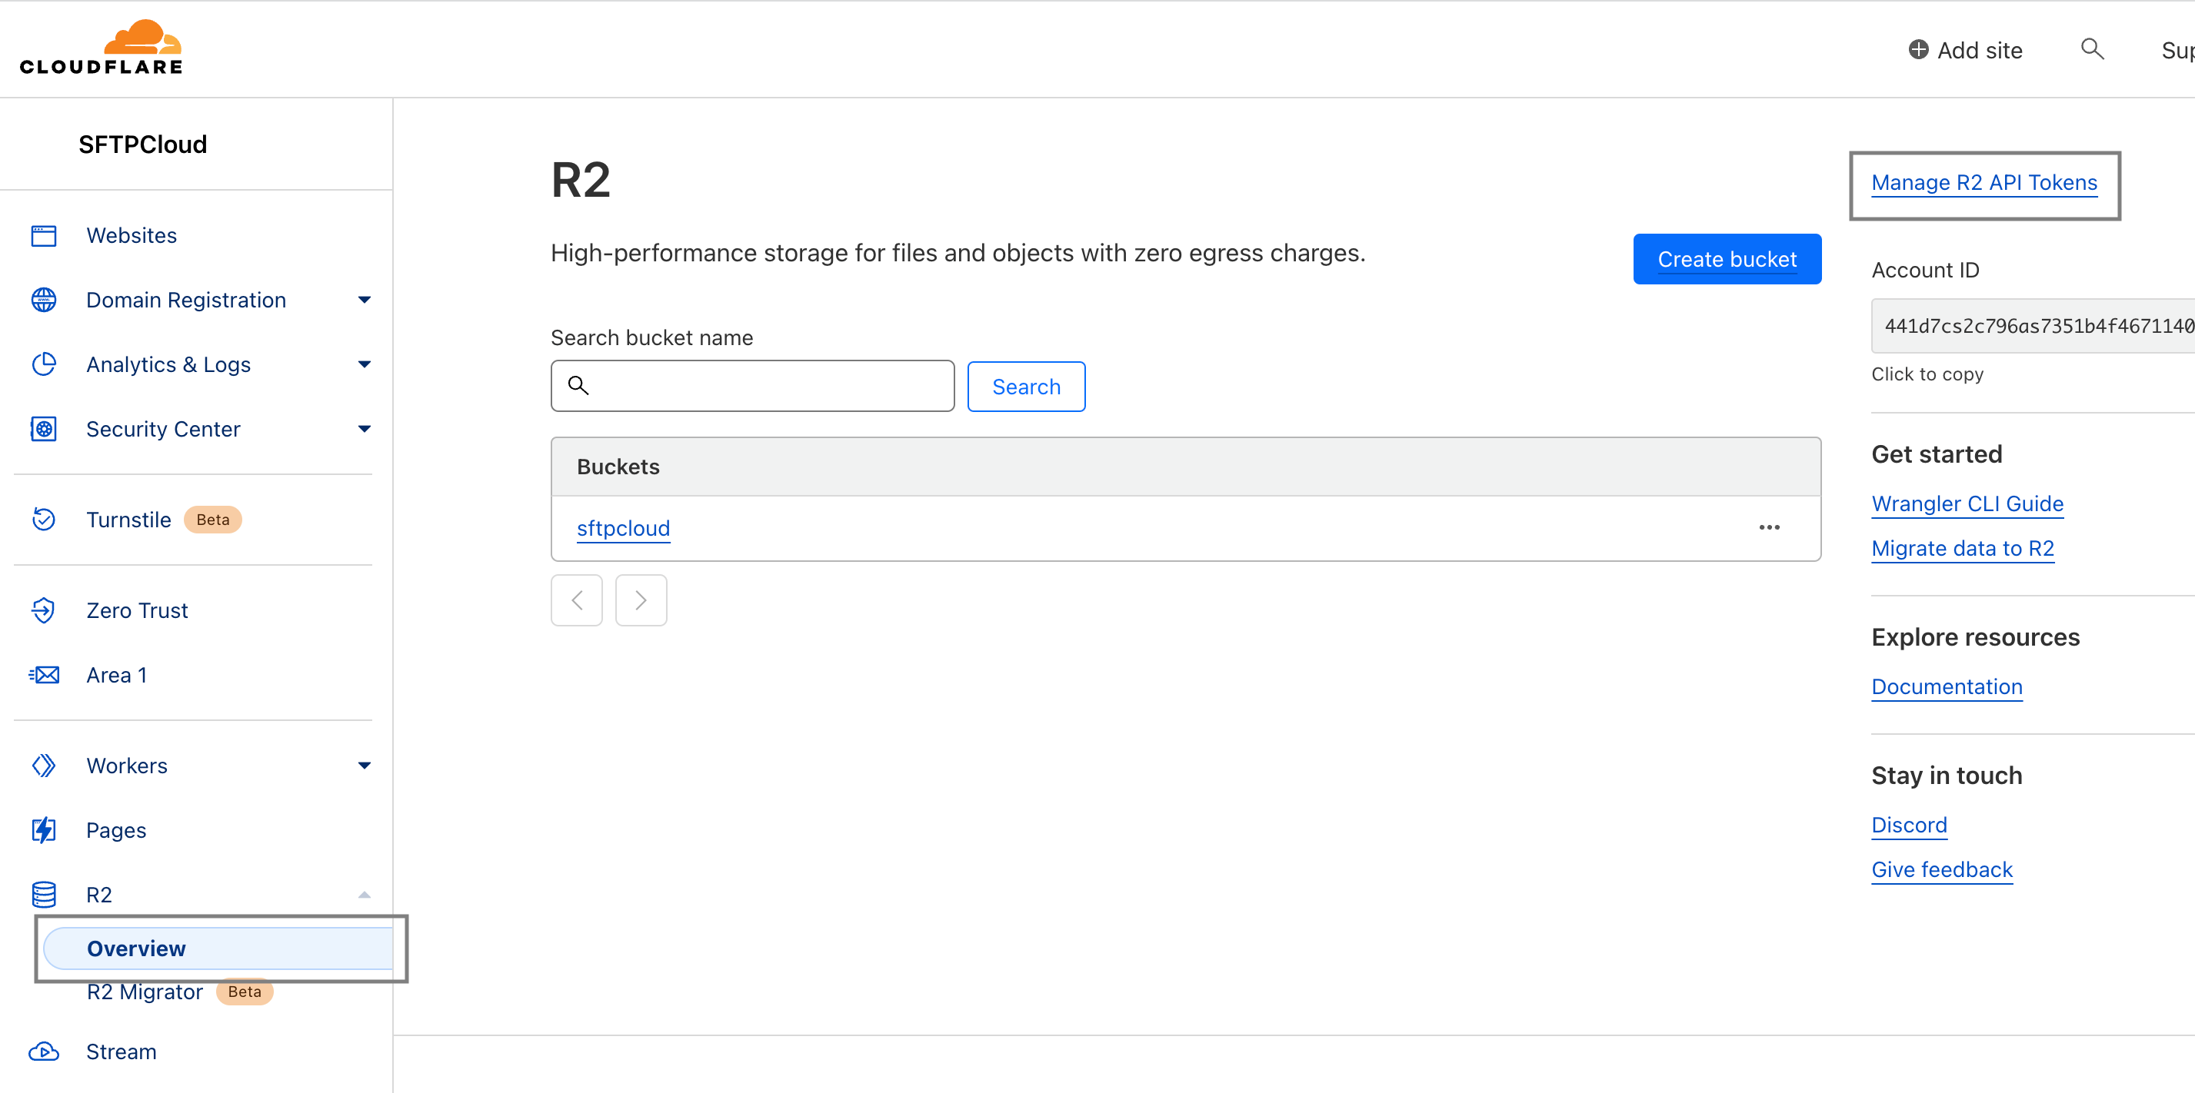
Task: Expand the Security Center menu arrow
Action: point(365,430)
